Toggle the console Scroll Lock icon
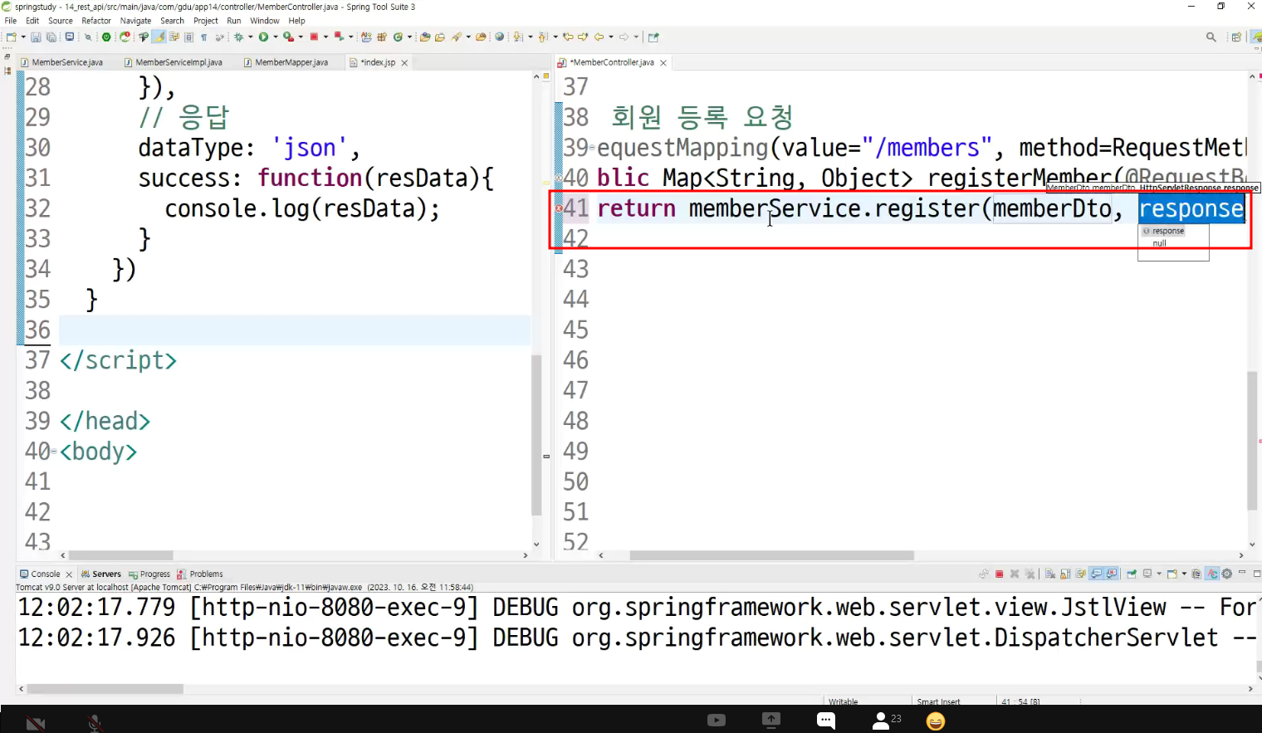The width and height of the screenshot is (1262, 733). pos(1065,574)
